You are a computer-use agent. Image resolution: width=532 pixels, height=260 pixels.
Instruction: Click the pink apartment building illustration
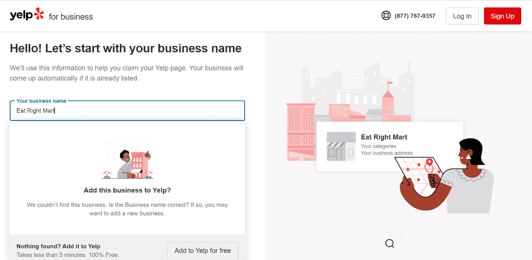coord(301,132)
